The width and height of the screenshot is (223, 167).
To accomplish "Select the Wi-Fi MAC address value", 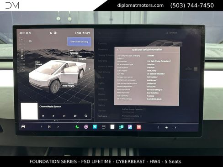I will tap(154, 99).
